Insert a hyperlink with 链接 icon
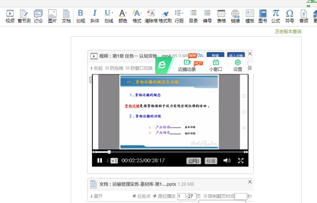Image resolution: width=317 pixels, height=203 pixels. [235, 16]
